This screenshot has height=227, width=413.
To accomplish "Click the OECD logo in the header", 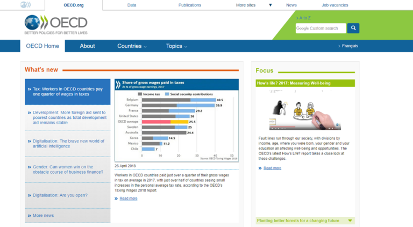I will tap(56, 25).
